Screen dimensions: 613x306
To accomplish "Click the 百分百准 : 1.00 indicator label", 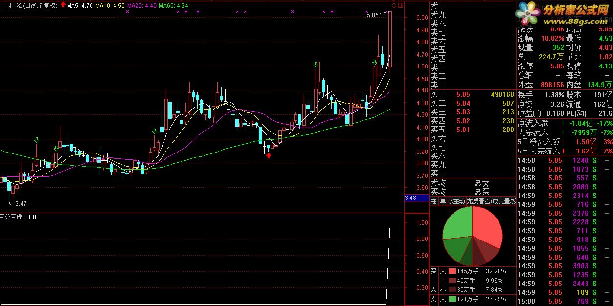I will [20, 217].
